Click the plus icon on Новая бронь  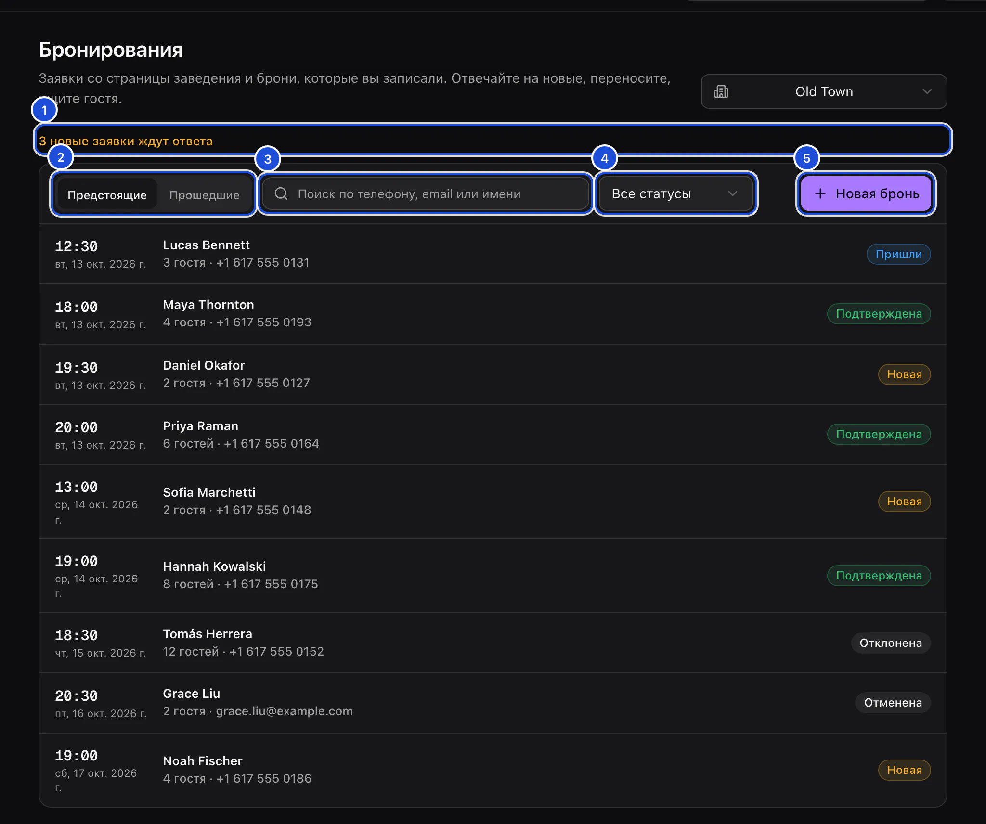820,193
